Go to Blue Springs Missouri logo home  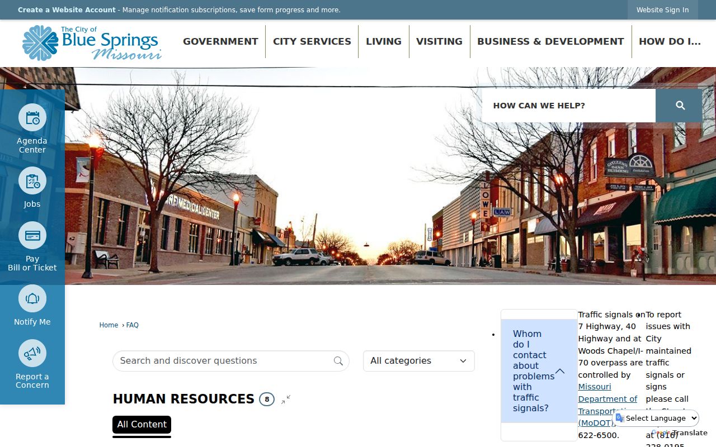point(92,43)
